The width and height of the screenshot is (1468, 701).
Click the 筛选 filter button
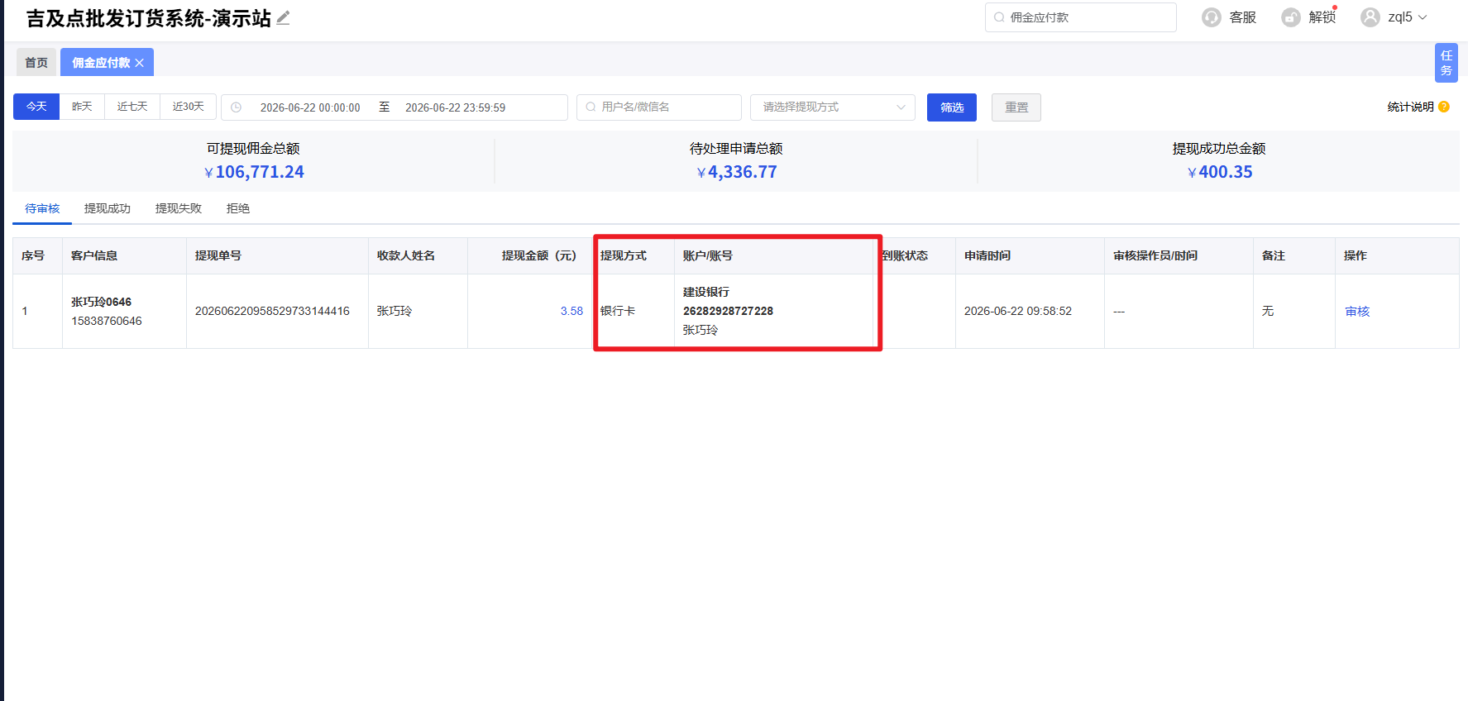coord(952,107)
